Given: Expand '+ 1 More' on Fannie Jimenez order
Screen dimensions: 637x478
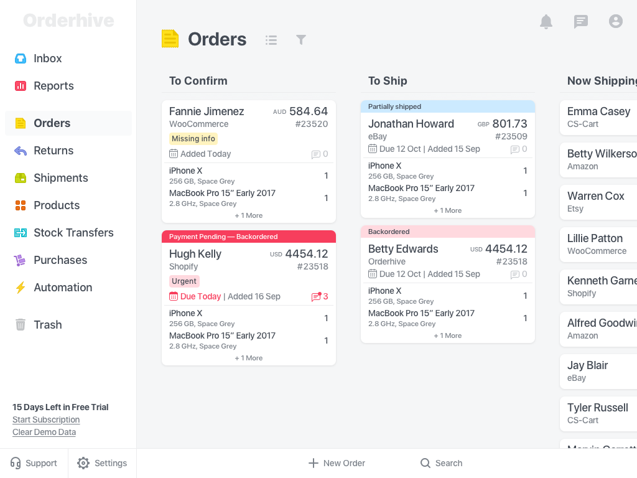Looking at the screenshot, I should (x=249, y=215).
